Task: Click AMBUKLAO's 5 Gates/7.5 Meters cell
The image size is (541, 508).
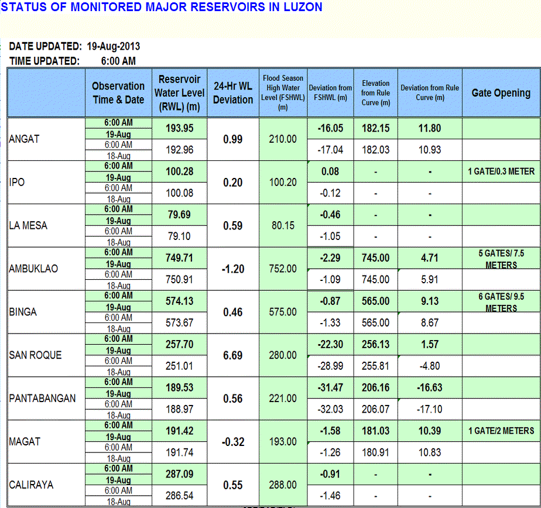Action: [501, 259]
